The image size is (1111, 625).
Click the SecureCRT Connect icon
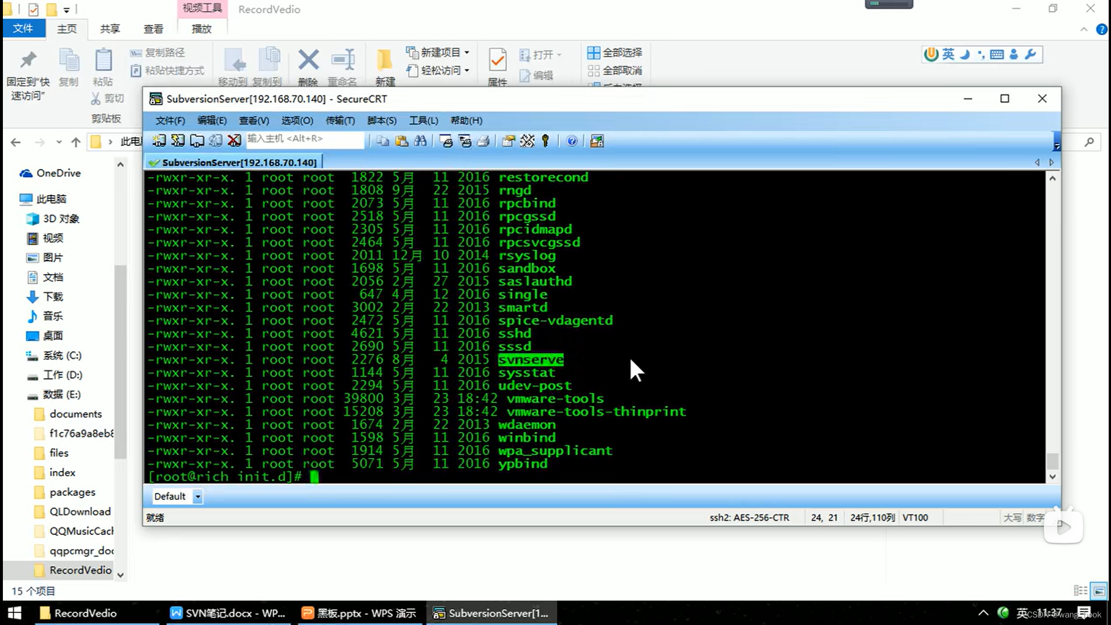point(159,141)
